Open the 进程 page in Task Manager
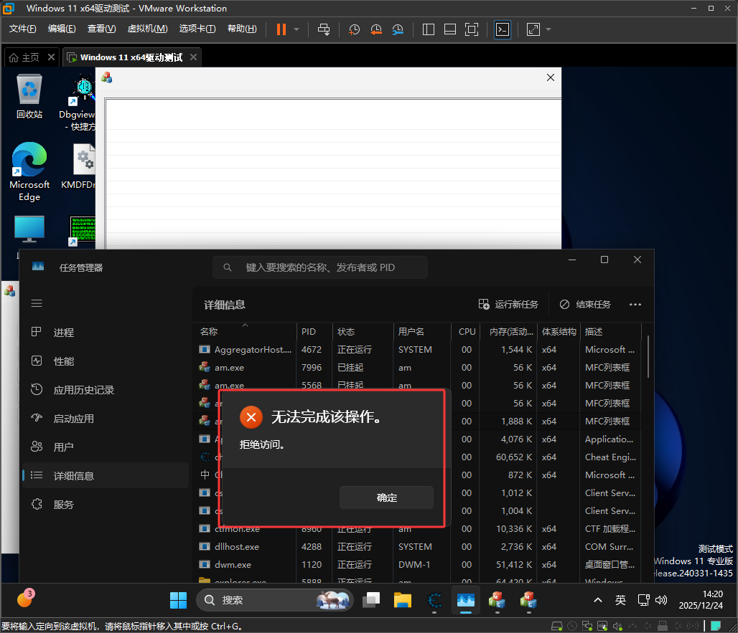738x633 pixels. pos(106,332)
